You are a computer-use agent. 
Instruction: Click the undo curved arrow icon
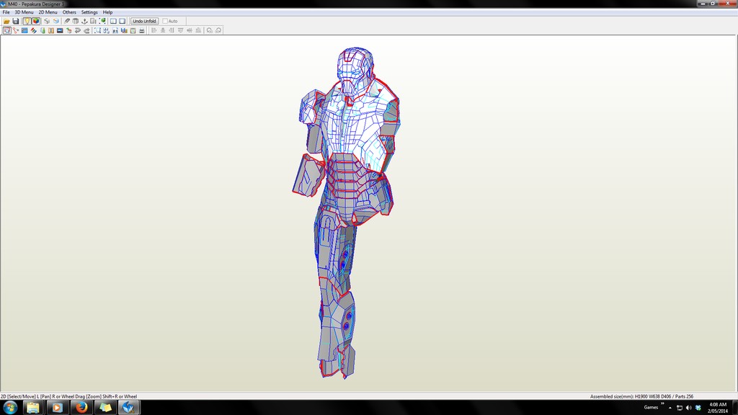point(78,30)
